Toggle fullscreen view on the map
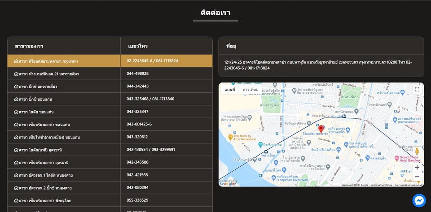Image resolution: width=431 pixels, height=212 pixels. pos(417,89)
